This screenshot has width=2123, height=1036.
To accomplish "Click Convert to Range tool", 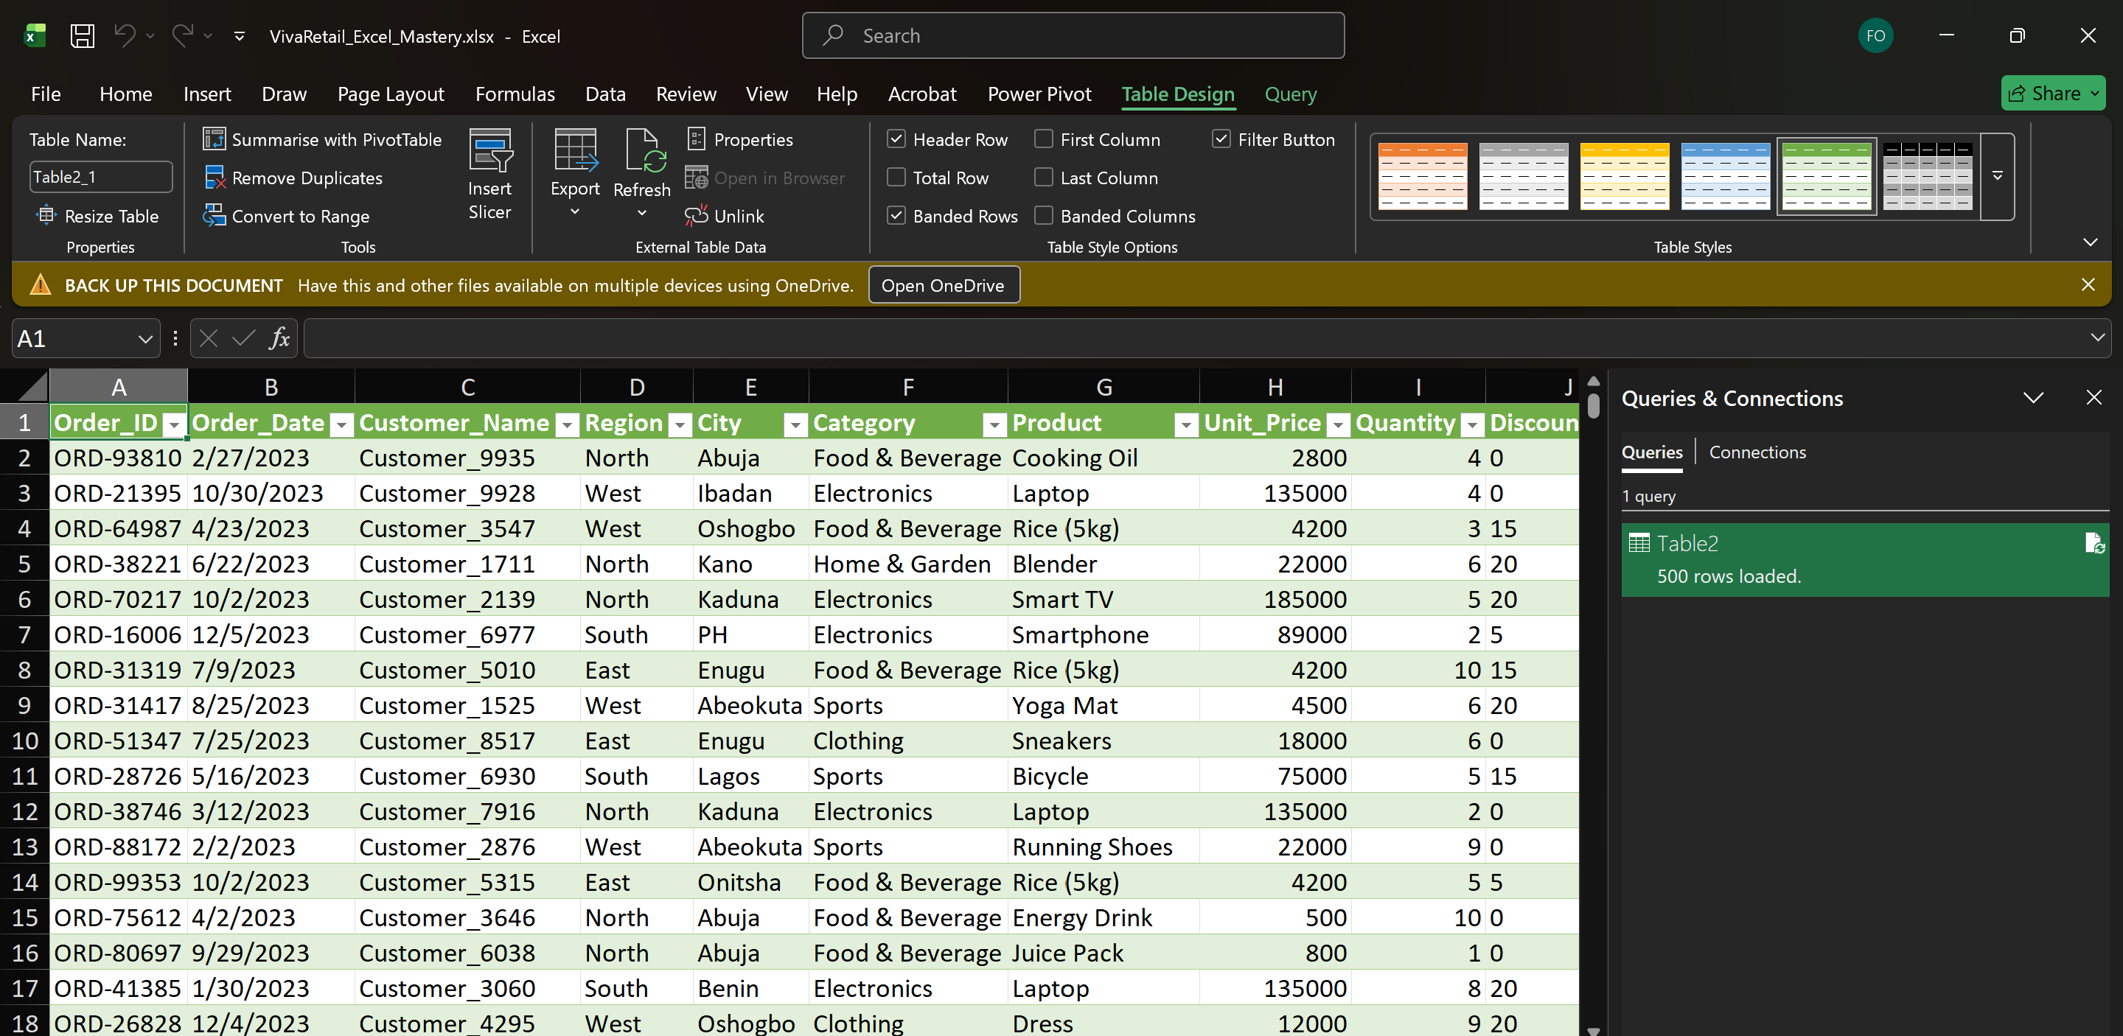I will click(x=299, y=216).
